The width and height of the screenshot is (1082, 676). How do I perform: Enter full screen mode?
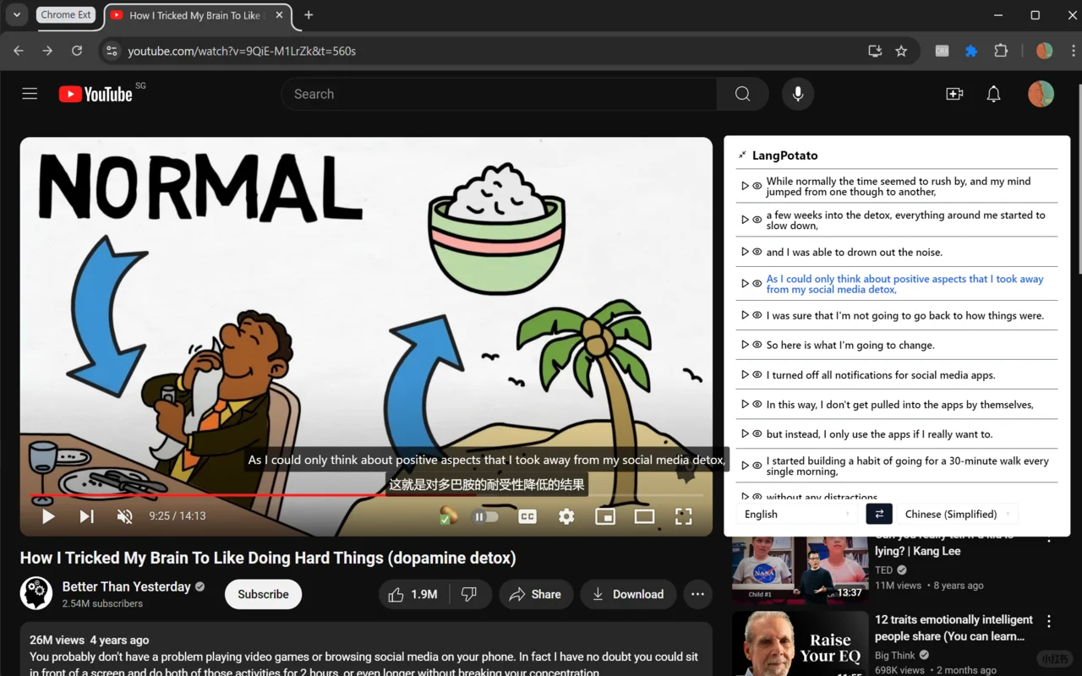click(683, 515)
